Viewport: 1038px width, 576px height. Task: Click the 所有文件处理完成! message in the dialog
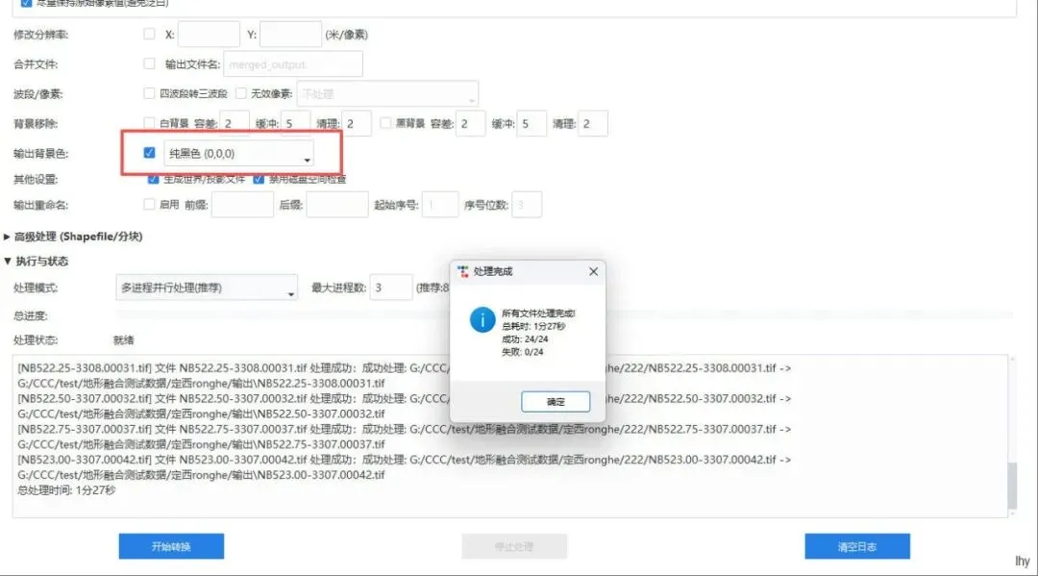539,313
